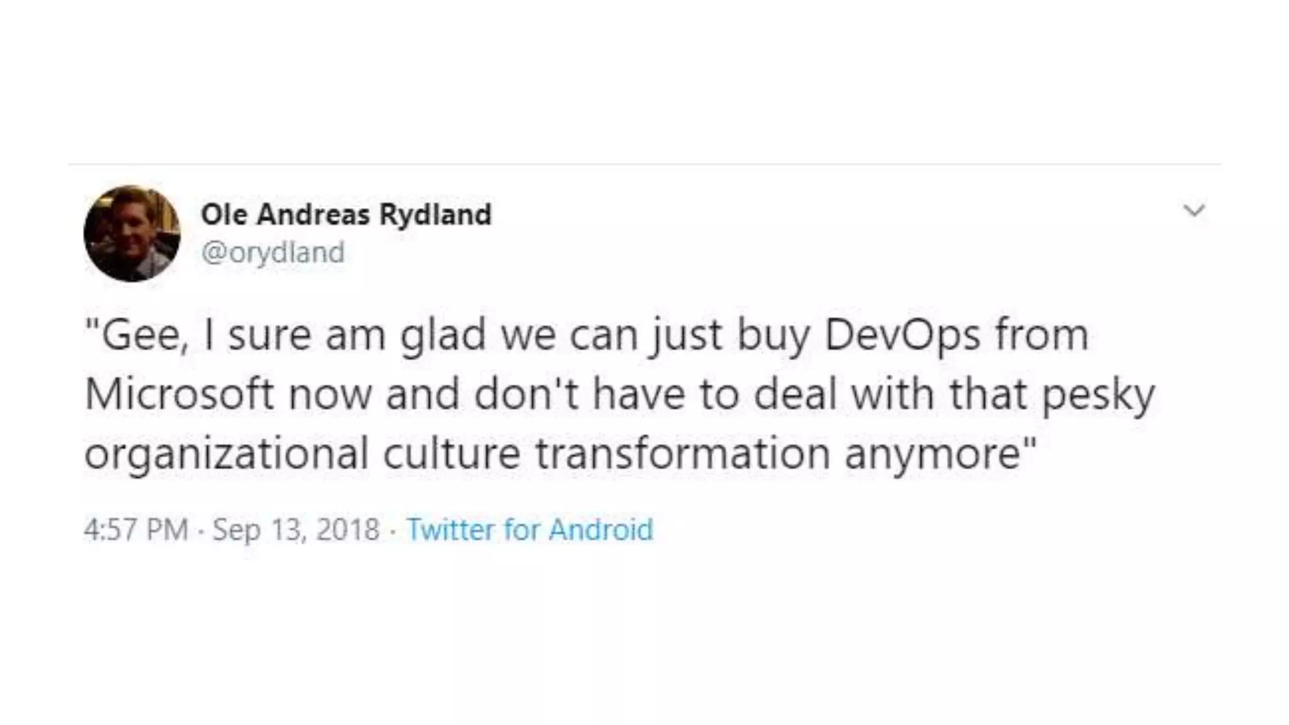Open Ole Andreas Rydland's profile avatar
The height and width of the screenshot is (725, 1289).
point(132,233)
